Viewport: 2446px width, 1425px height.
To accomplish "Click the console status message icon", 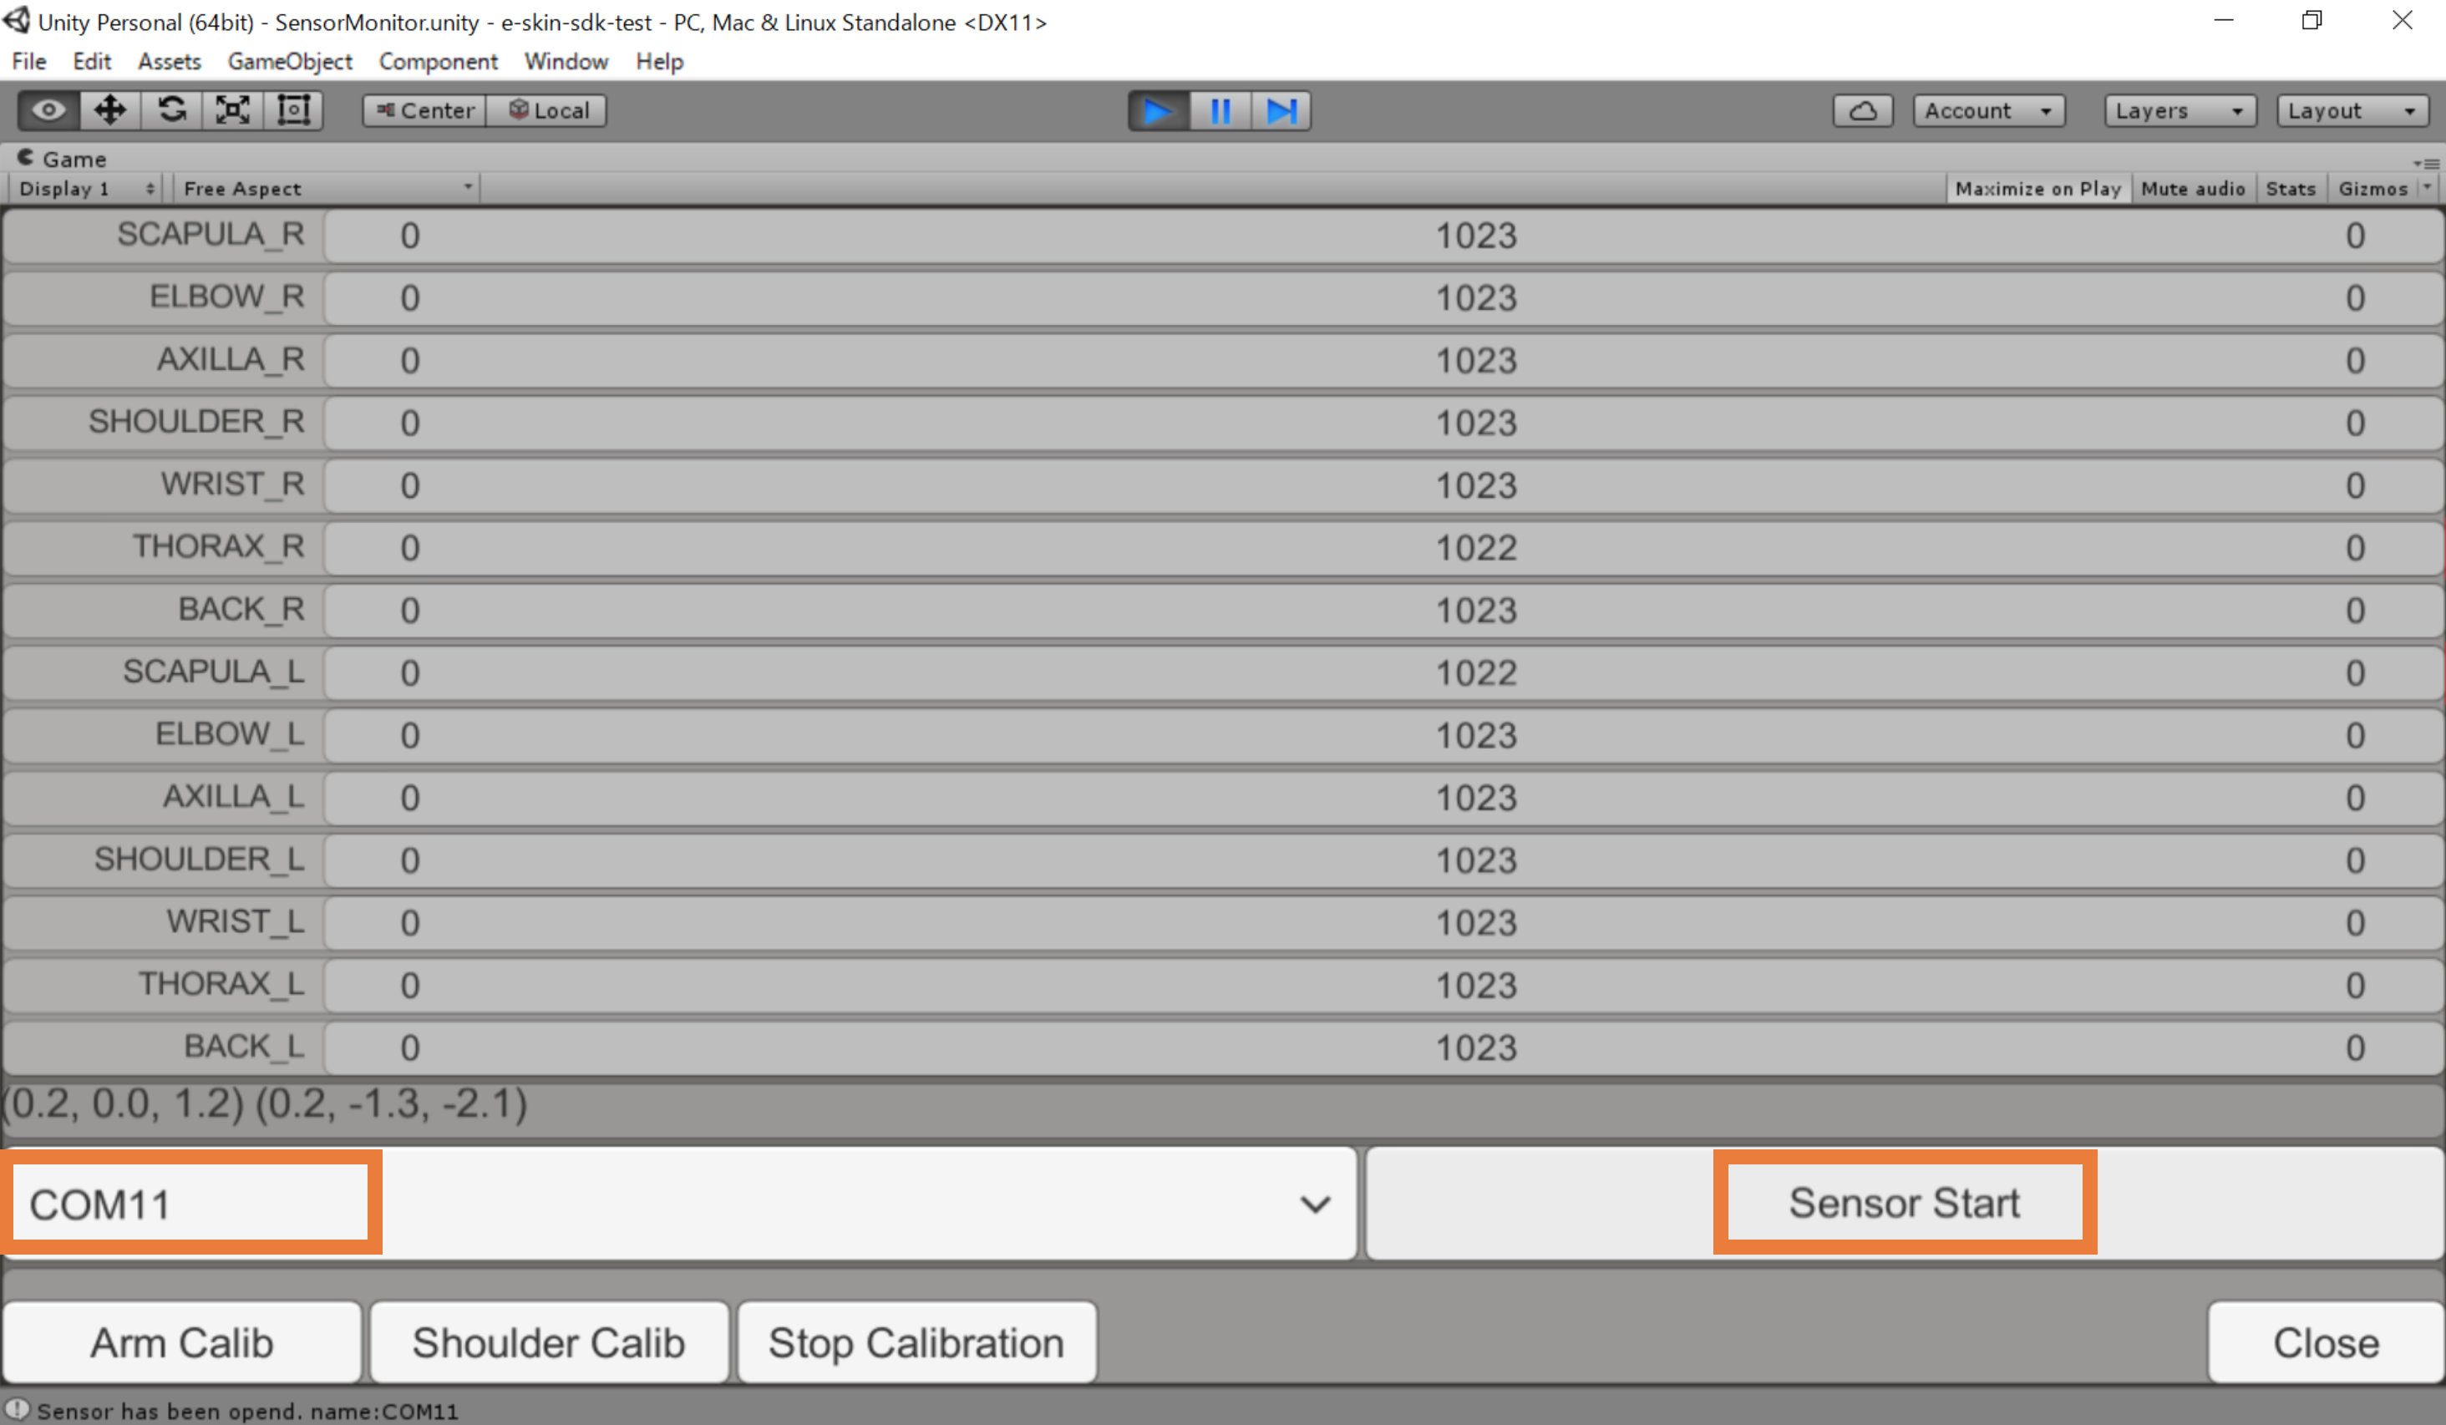I will click(18, 1409).
